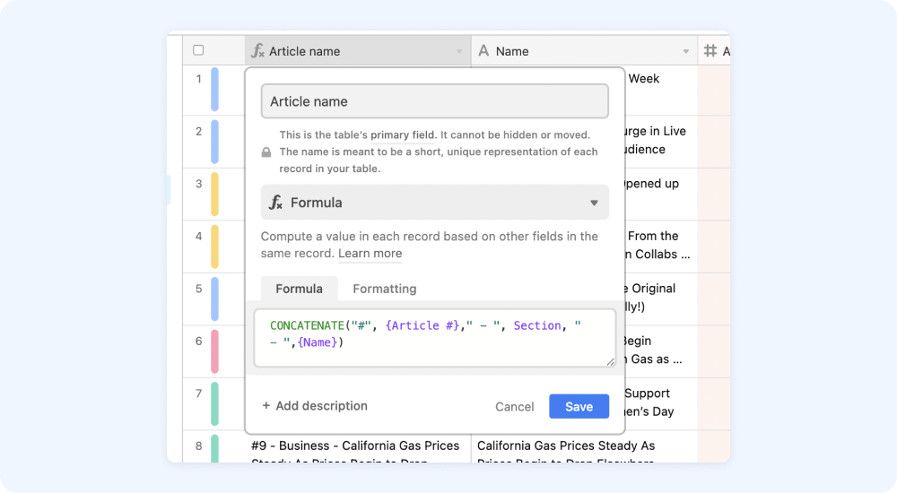The height and width of the screenshot is (493, 897).
Task: Open the Learn more link
Action: [370, 254]
